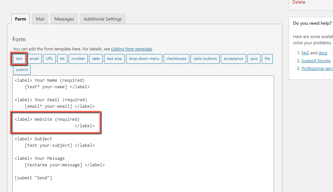Click the '[text* your-name]' tag line

pyautogui.click(x=57, y=87)
